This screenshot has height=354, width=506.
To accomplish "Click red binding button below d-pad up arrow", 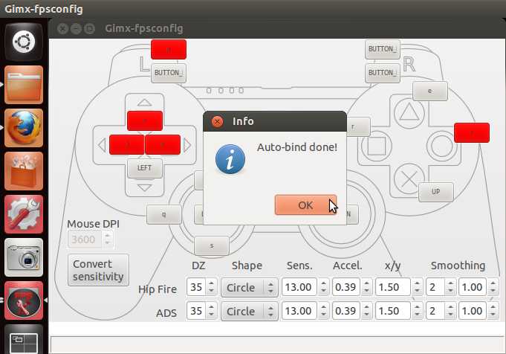I will click(145, 120).
